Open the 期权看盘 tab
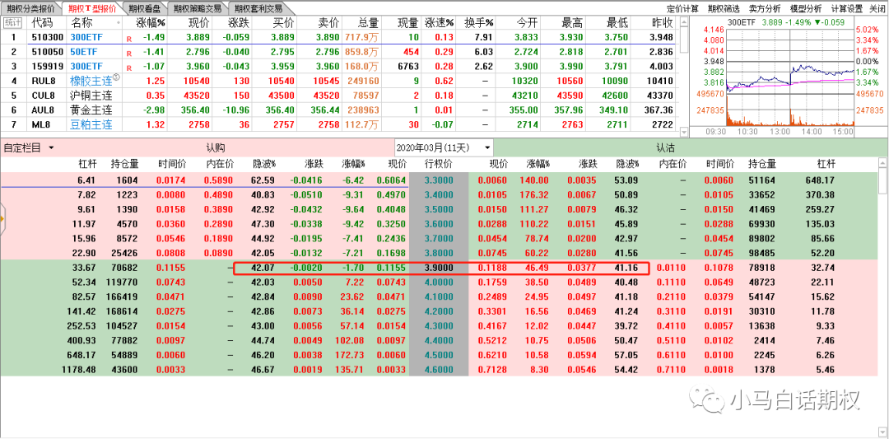This screenshot has height=439, width=889. [144, 8]
